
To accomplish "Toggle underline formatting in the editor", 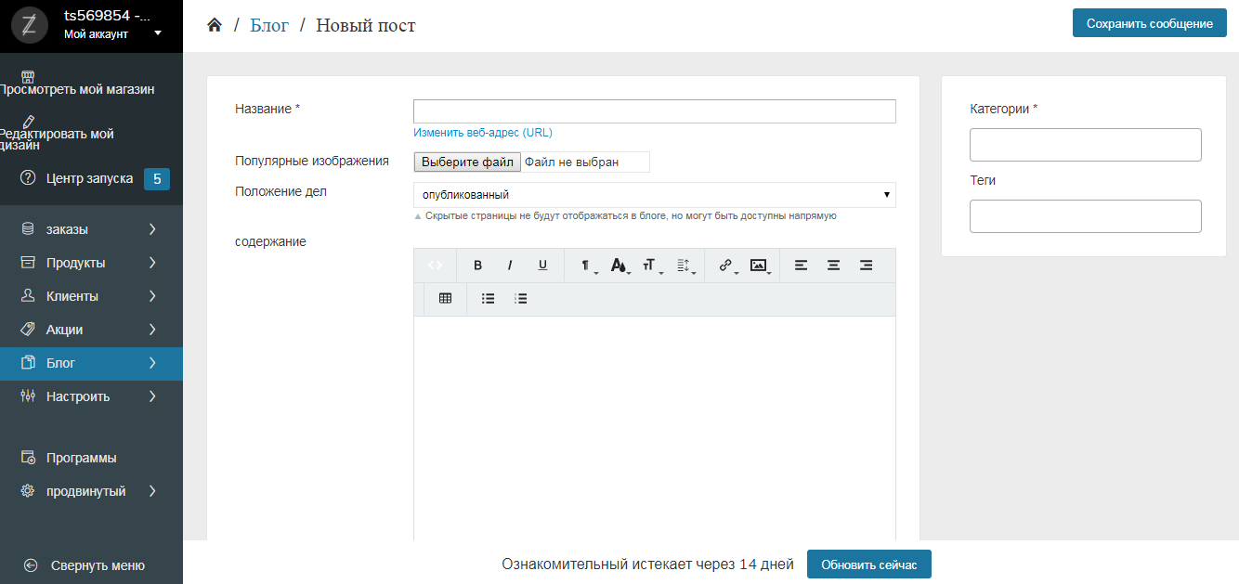I will (543, 266).
